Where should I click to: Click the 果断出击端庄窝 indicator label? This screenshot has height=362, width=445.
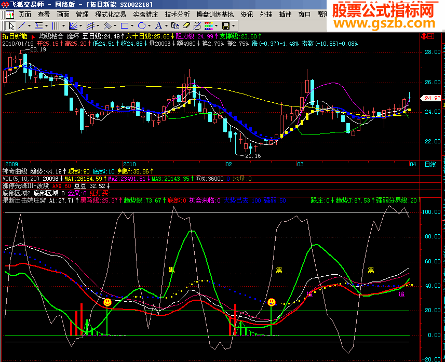tap(24, 200)
